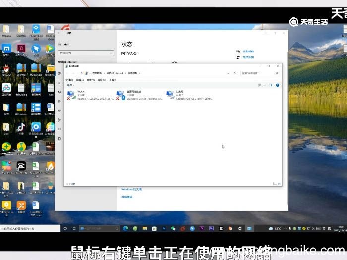Image resolution: width=347 pixels, height=260 pixels.
Task: Open the CapCut (剪映) desktop shortcut
Action: (21, 168)
